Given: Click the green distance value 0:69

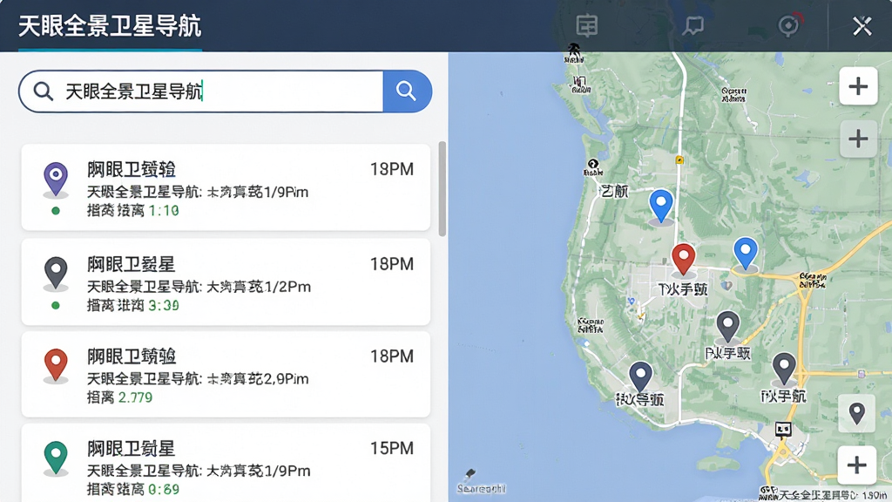Looking at the screenshot, I should pyautogui.click(x=164, y=490).
